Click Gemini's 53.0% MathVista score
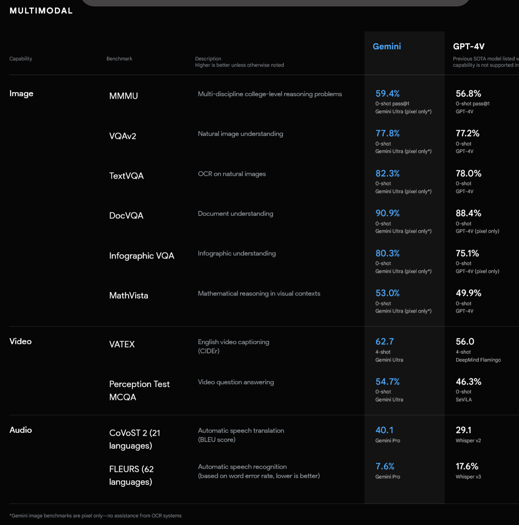This screenshot has height=525, width=519. pos(387,293)
